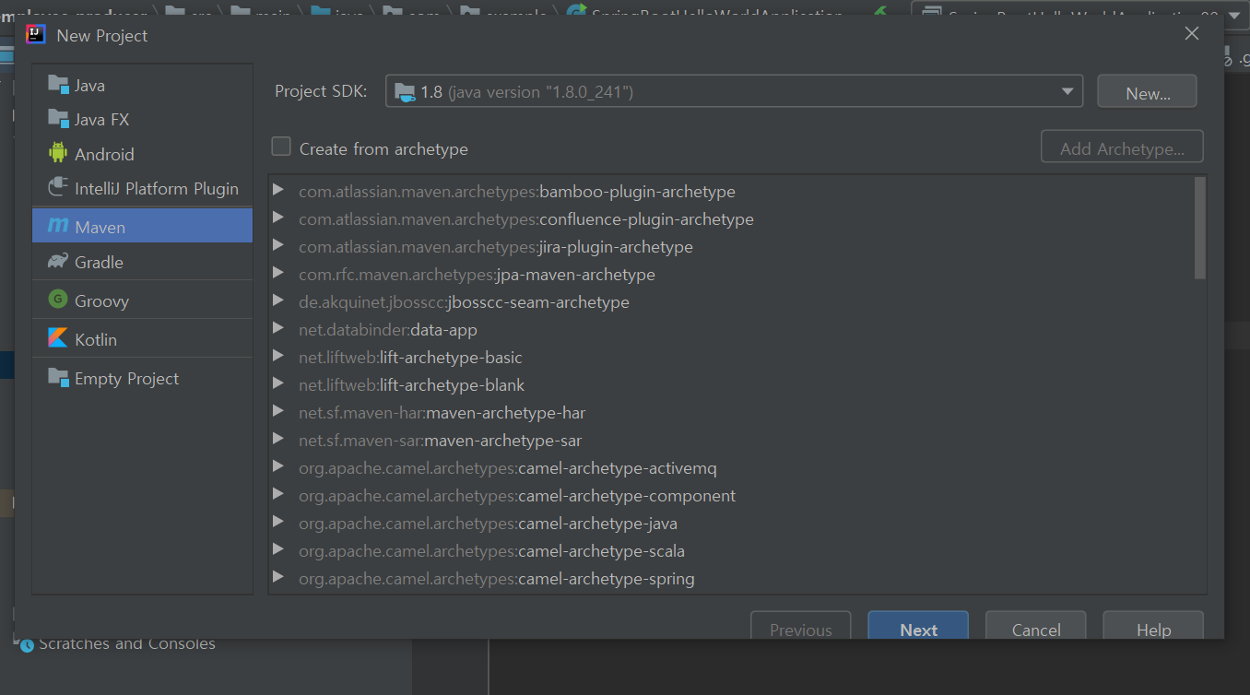Click the Add Archetype... button
The height and width of the screenshot is (695, 1250).
(1122, 147)
